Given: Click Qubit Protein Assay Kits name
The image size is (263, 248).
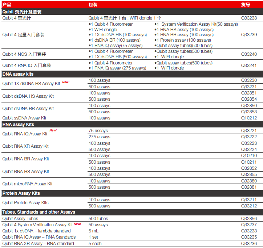Looking at the screenshot, I should pos(25,203).
